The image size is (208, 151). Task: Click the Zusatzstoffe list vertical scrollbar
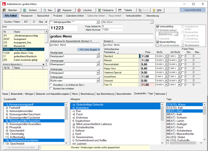(x=66, y=124)
